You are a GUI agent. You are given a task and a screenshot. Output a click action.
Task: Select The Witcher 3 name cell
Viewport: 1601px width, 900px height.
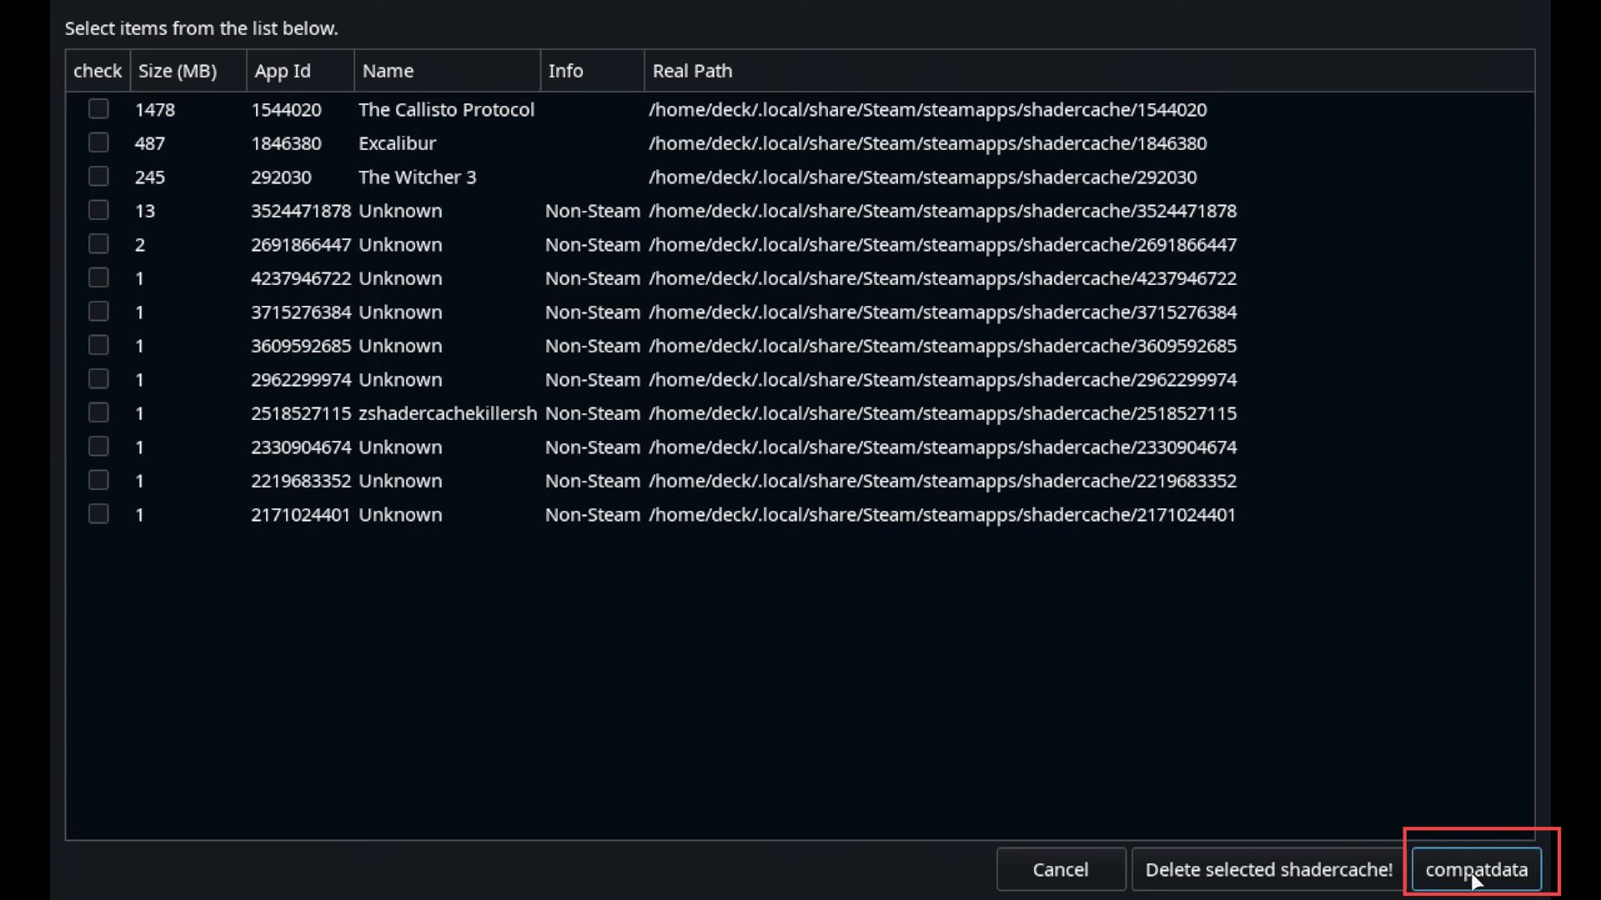[417, 177]
